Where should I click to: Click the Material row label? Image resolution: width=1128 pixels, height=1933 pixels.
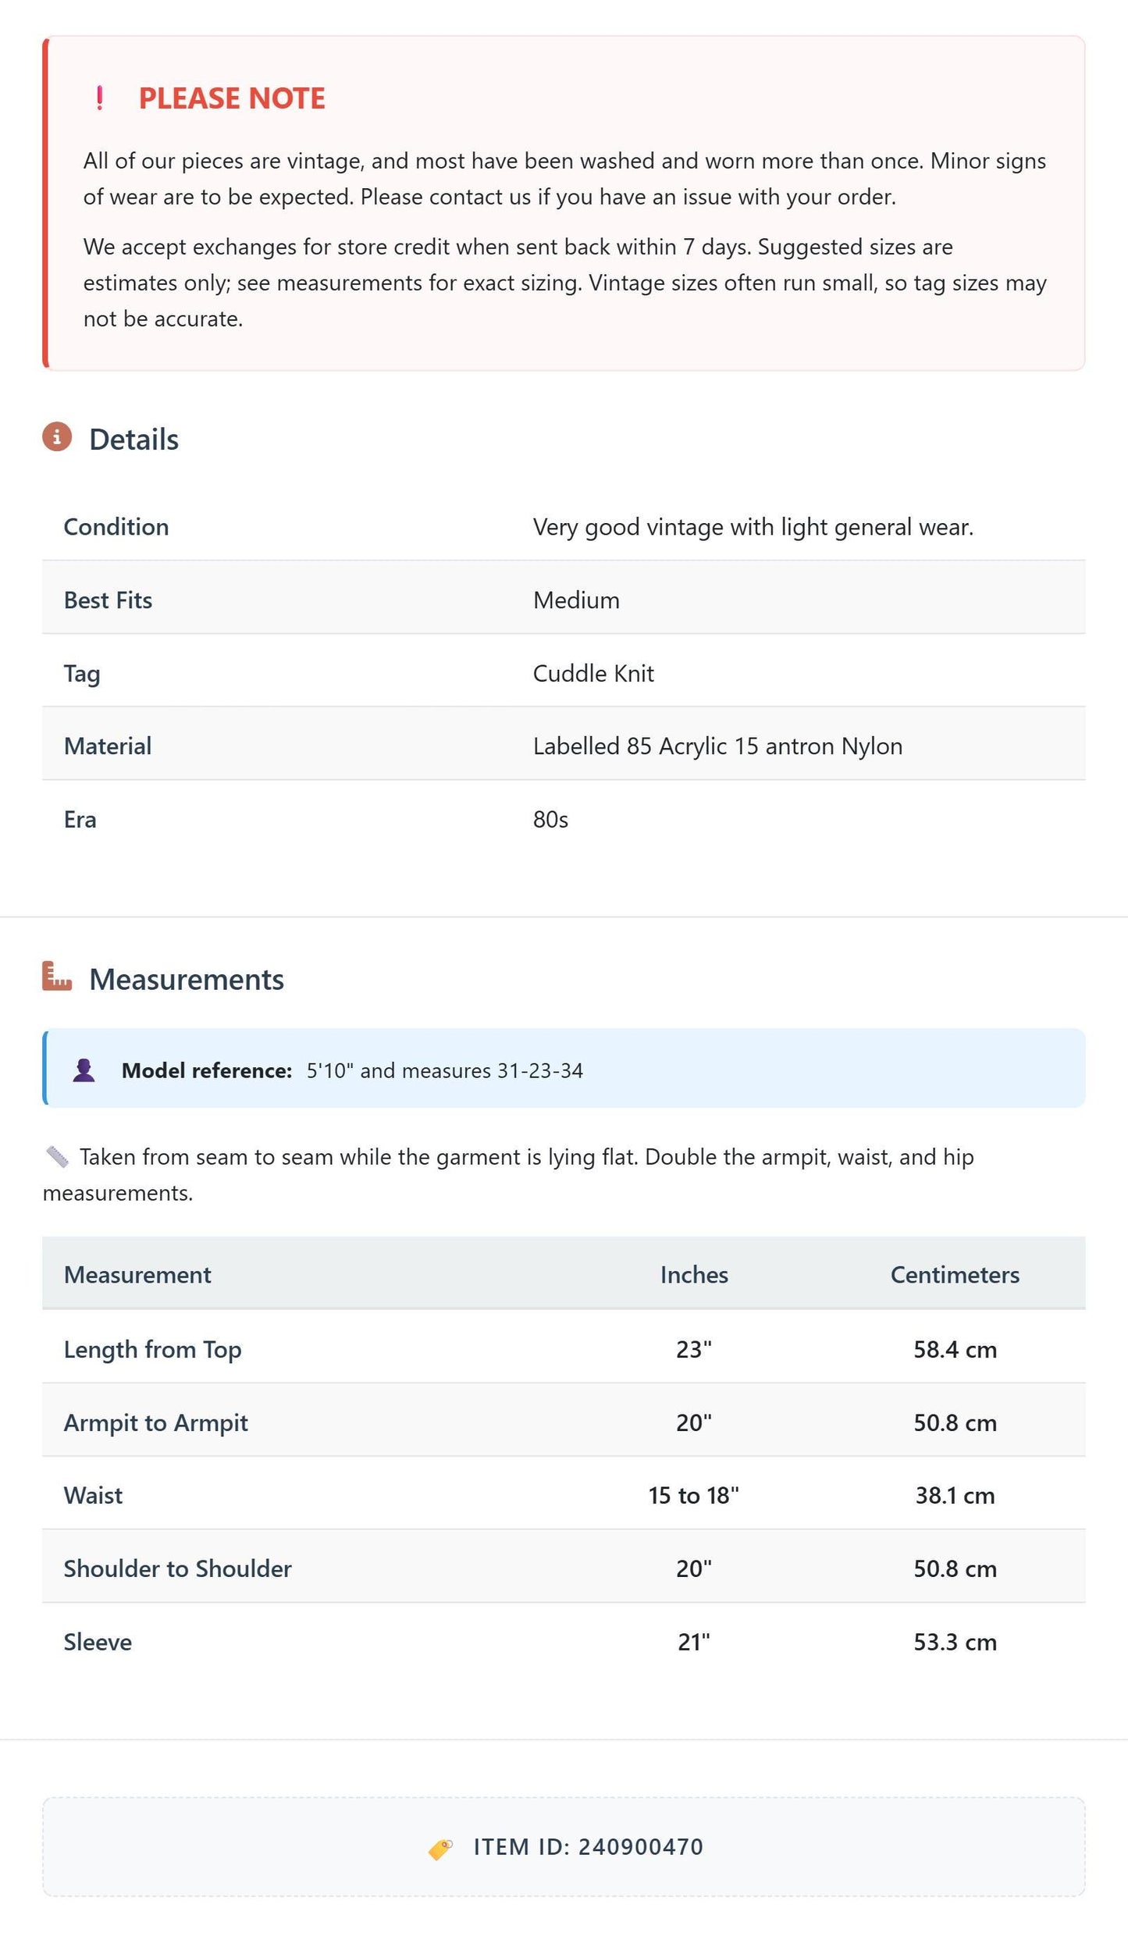point(108,746)
